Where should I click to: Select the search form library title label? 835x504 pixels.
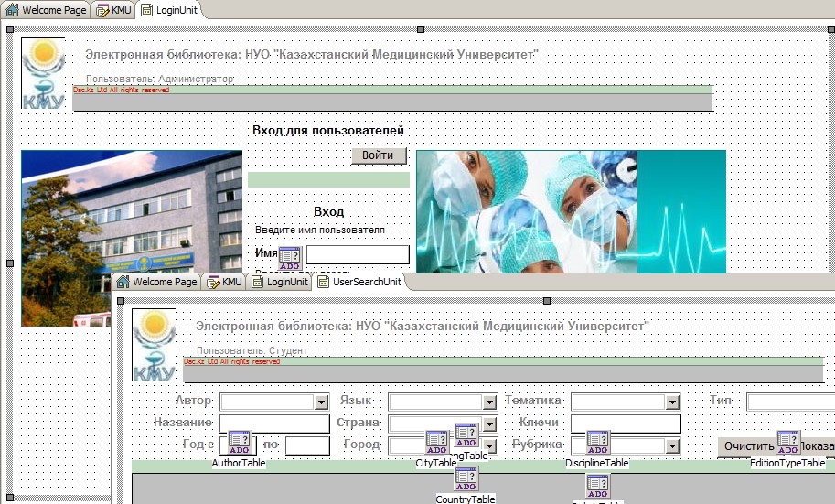point(423,326)
